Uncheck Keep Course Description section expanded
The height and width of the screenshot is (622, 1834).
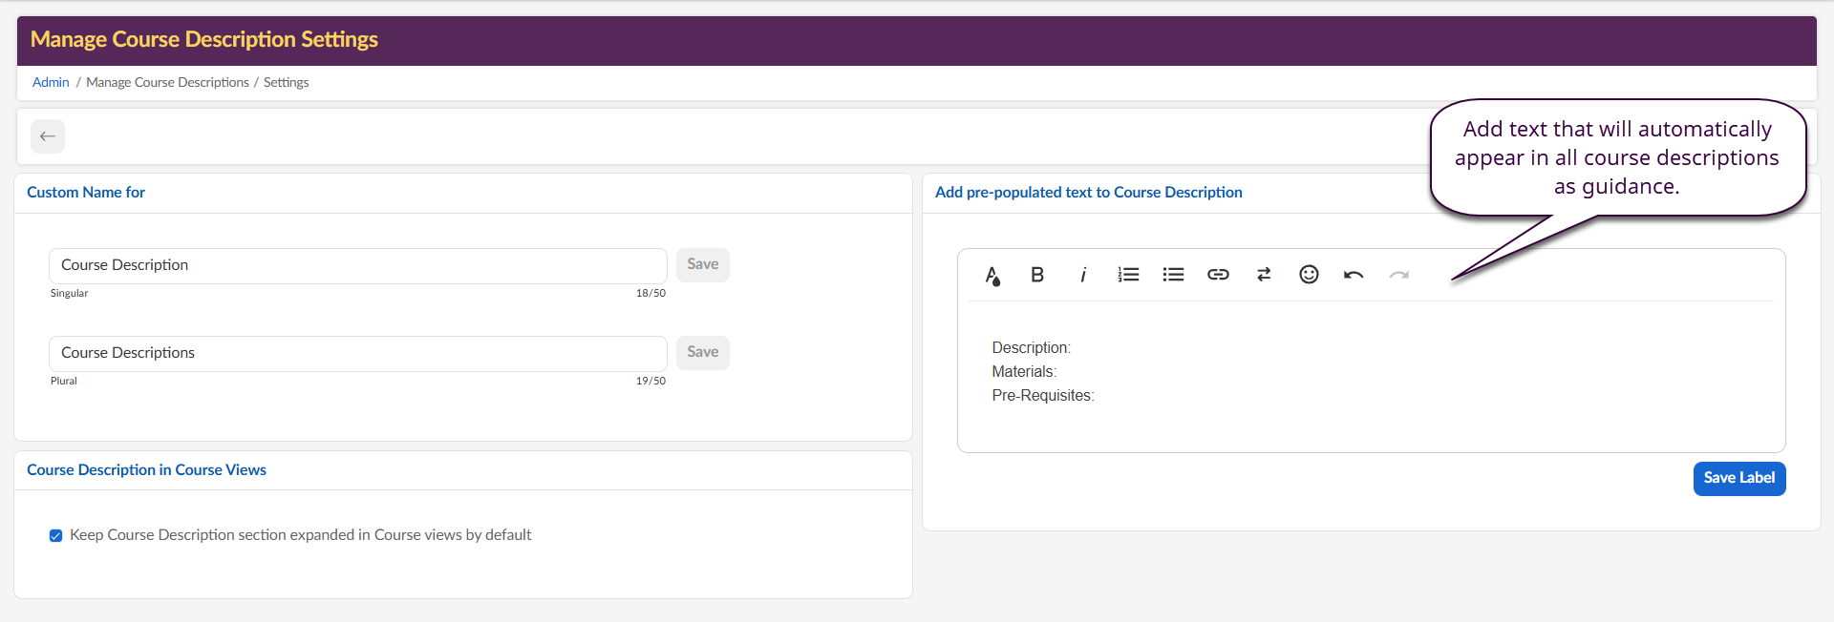[x=56, y=535]
